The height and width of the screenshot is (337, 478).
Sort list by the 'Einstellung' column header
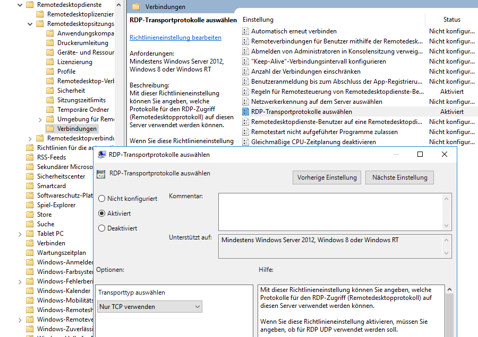click(319, 20)
